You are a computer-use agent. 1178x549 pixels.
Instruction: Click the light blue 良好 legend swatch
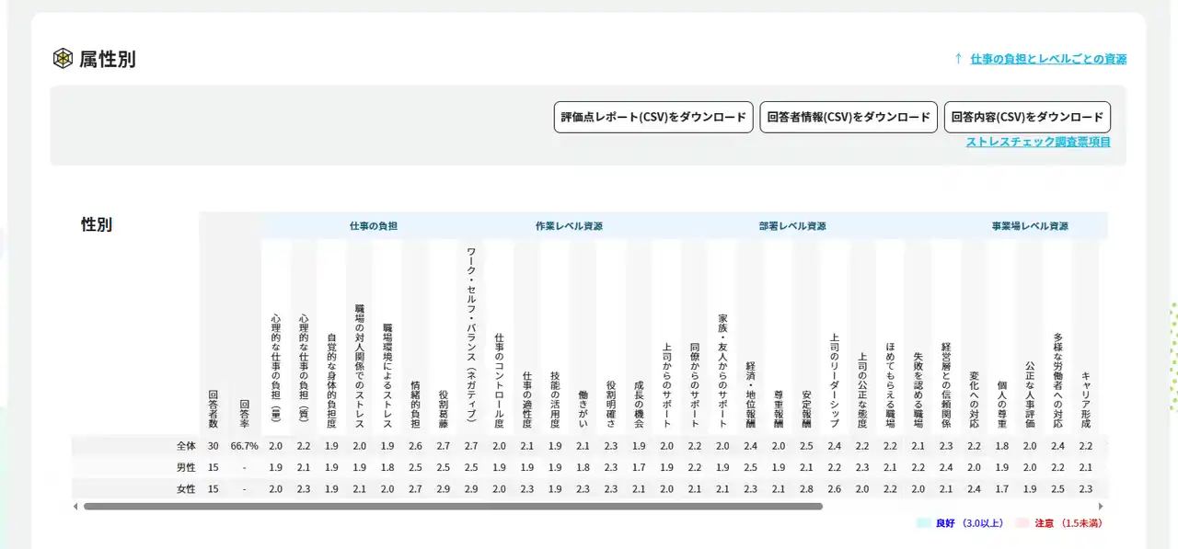[924, 523]
